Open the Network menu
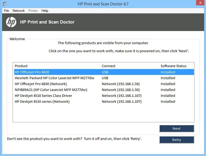Viewport: 206px width, 156px height. [x=18, y=11]
